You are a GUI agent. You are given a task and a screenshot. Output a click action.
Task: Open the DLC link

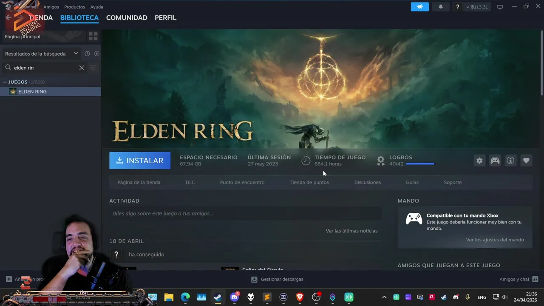click(x=190, y=182)
